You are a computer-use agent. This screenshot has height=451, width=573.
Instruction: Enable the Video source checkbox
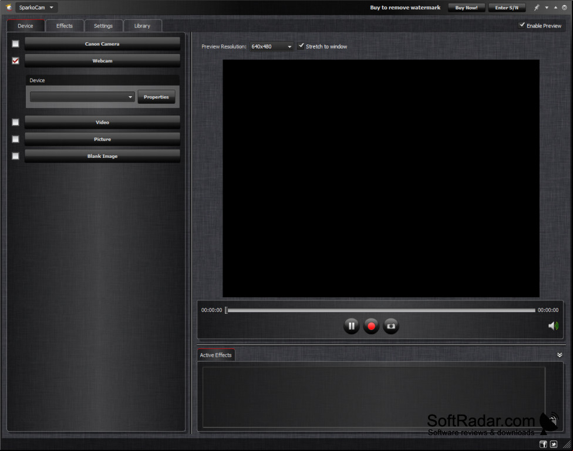pyautogui.click(x=15, y=122)
